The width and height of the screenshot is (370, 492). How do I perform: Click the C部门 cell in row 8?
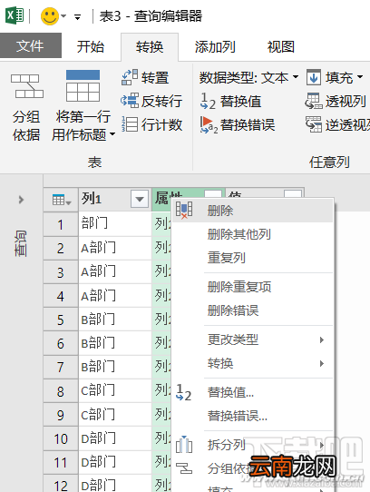115,391
